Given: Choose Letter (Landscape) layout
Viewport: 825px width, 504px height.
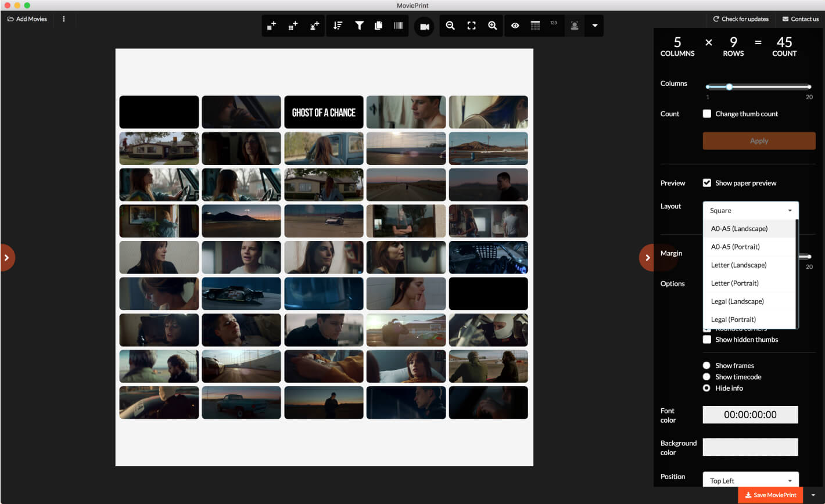Looking at the screenshot, I should [x=749, y=265].
